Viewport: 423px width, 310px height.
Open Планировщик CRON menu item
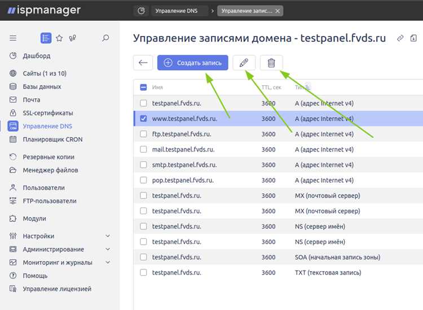[52, 139]
